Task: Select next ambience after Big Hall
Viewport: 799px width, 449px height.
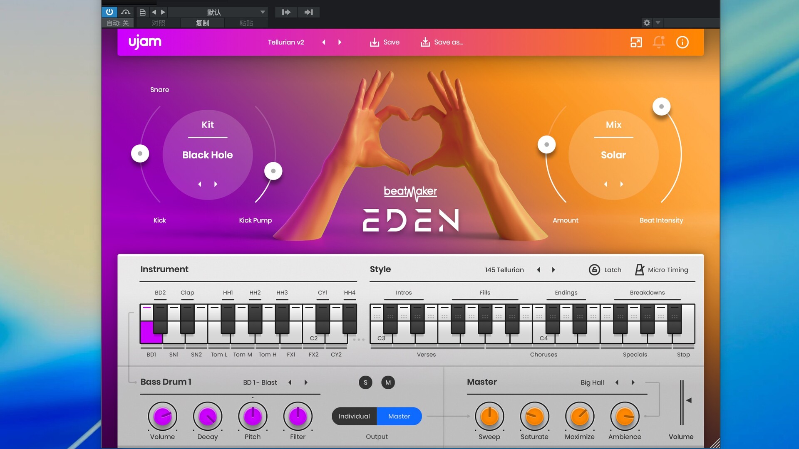Action: [x=633, y=382]
